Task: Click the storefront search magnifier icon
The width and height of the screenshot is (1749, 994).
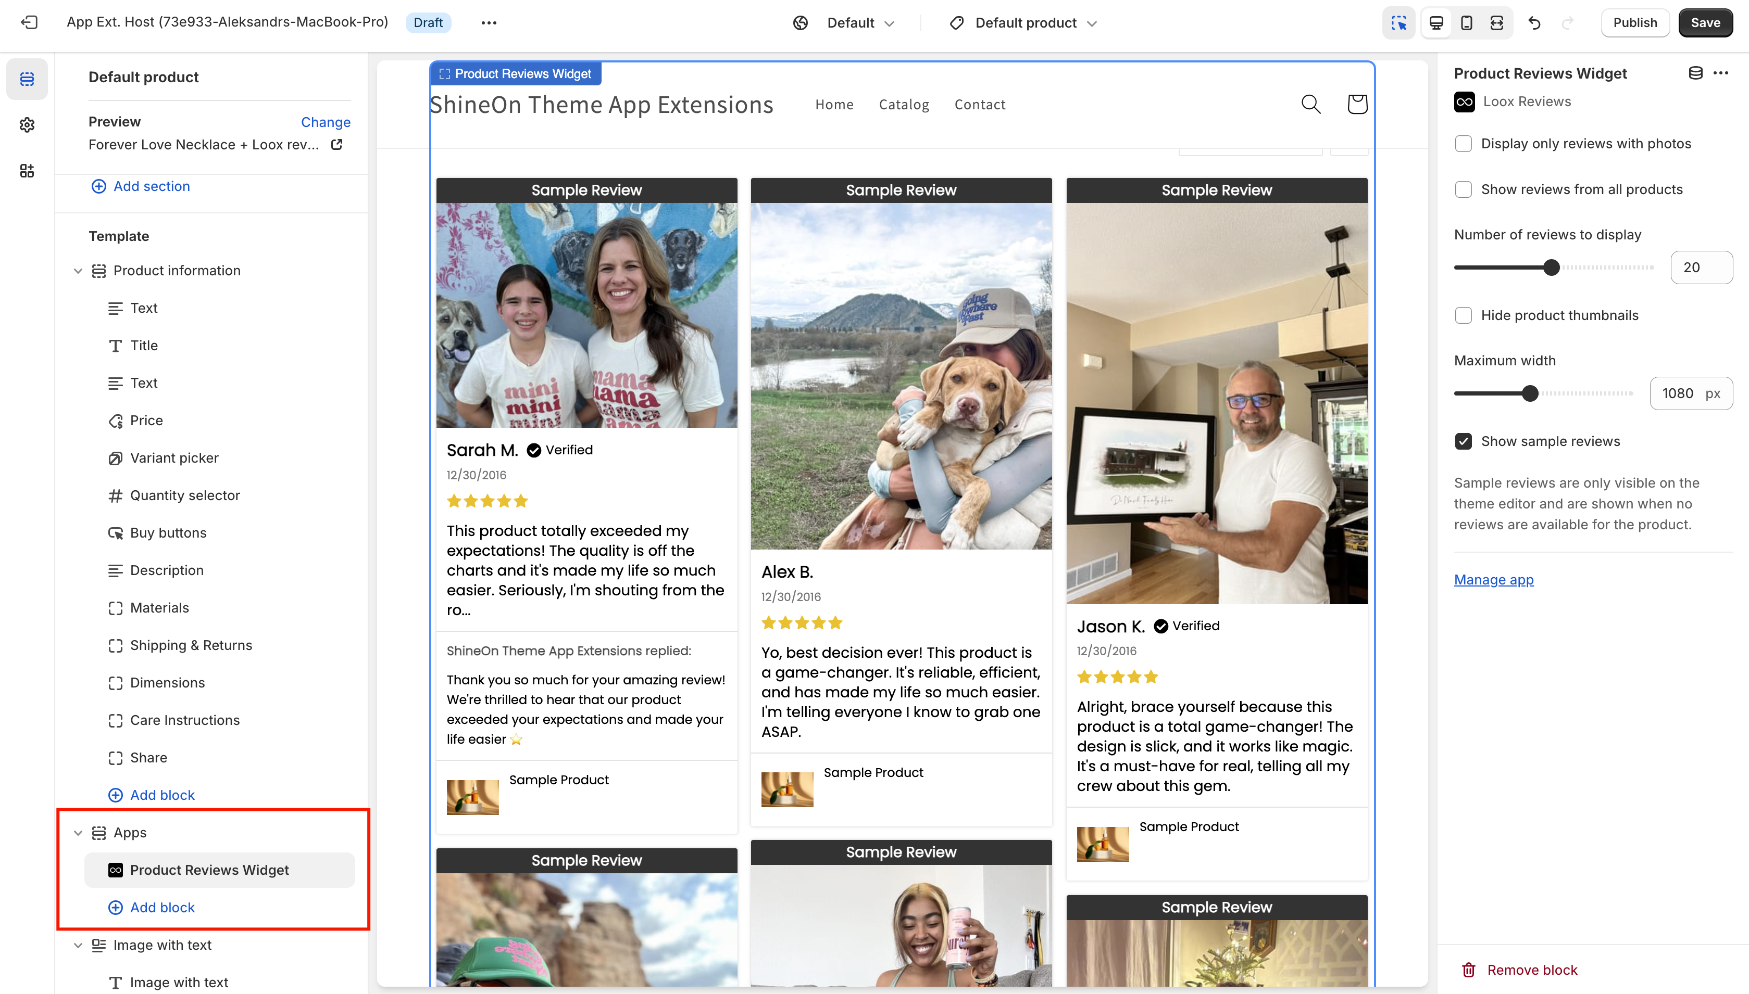Action: 1311,104
